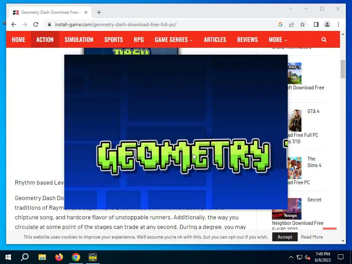Screen dimensions: 352x264
Task: Open the ACTION category
Action: [x=45, y=40]
